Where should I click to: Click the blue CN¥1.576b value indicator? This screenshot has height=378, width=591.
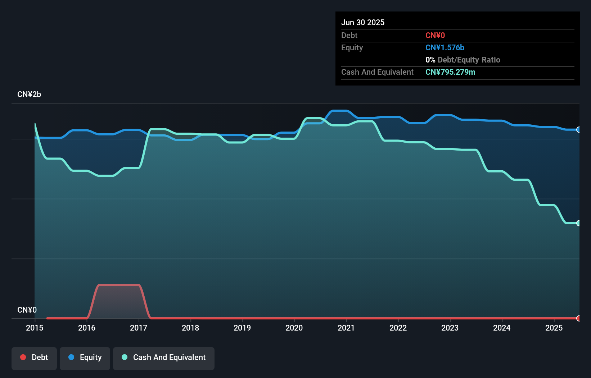[445, 47]
